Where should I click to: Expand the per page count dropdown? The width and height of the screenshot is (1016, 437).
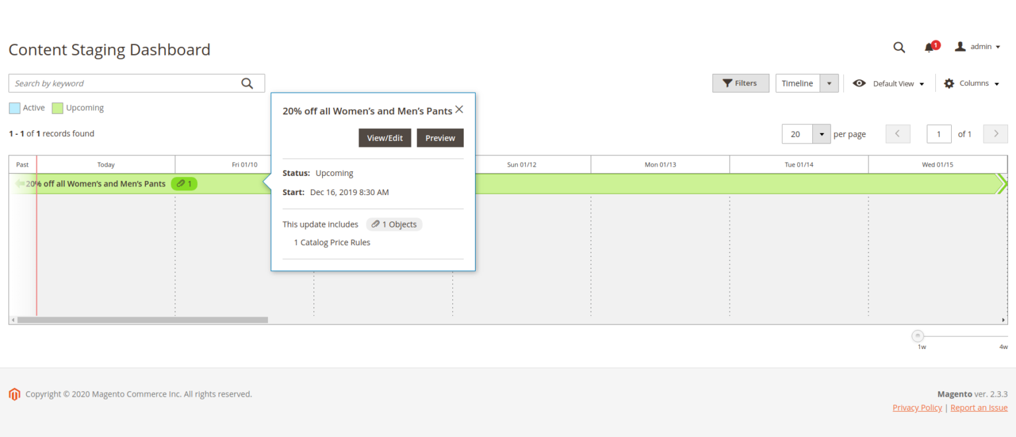822,134
